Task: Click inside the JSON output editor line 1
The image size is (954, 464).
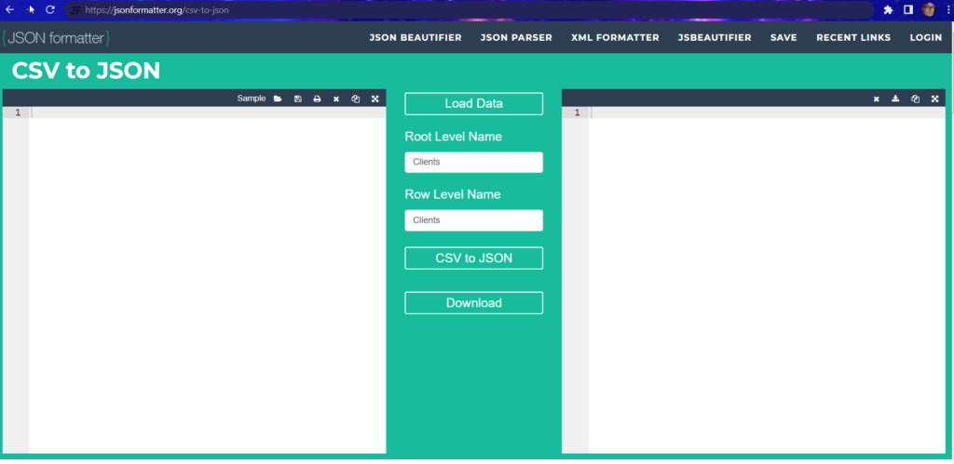Action: coord(768,113)
